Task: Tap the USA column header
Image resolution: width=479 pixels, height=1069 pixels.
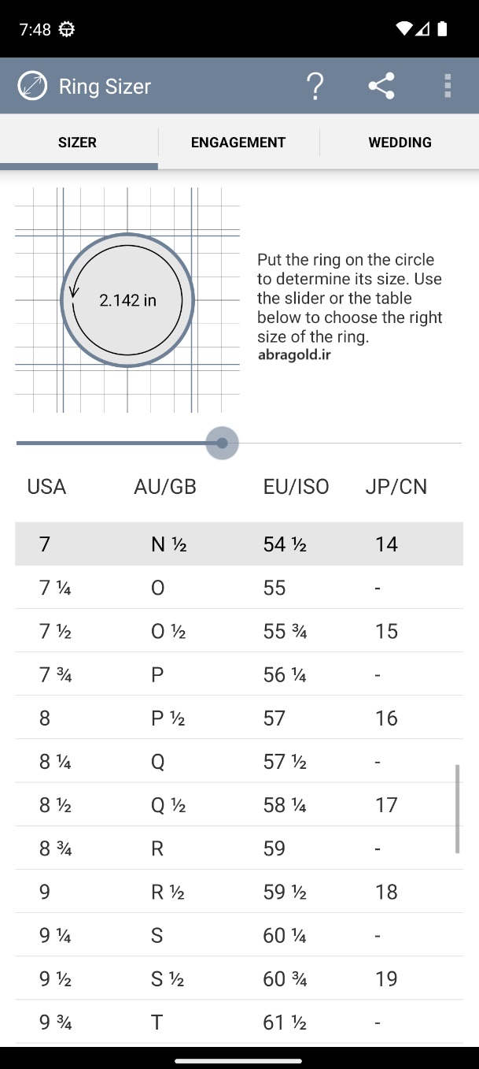Action: pyautogui.click(x=46, y=486)
